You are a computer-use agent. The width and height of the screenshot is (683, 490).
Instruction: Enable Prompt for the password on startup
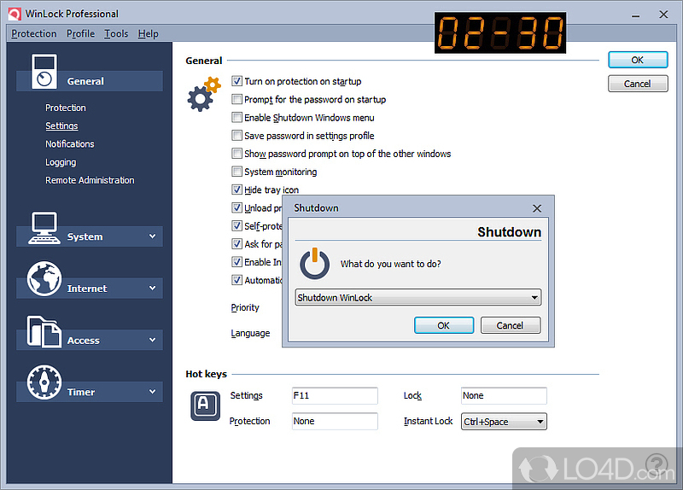pyautogui.click(x=236, y=99)
